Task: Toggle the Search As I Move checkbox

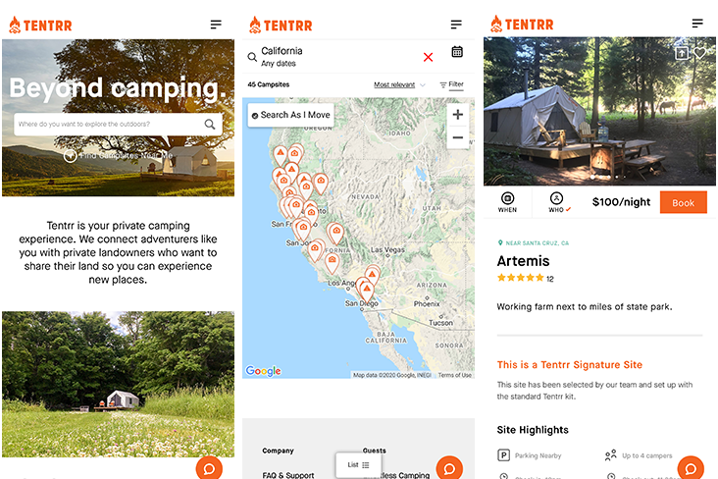Action: 255,116
